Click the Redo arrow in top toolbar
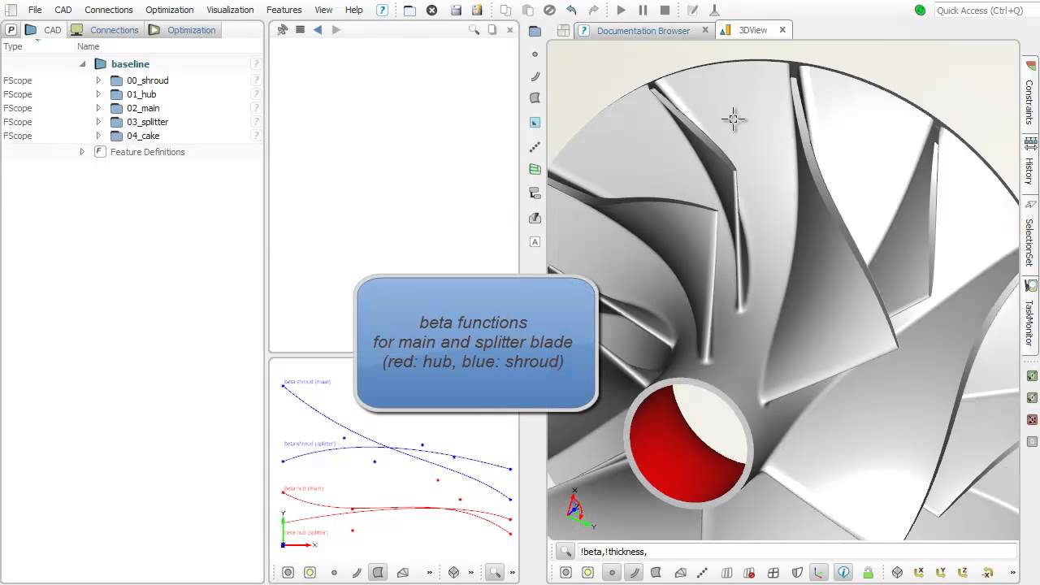Image resolution: width=1040 pixels, height=585 pixels. [x=593, y=10]
